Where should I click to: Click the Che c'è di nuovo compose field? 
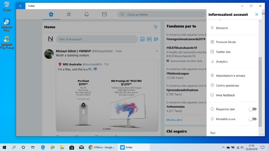(97, 39)
